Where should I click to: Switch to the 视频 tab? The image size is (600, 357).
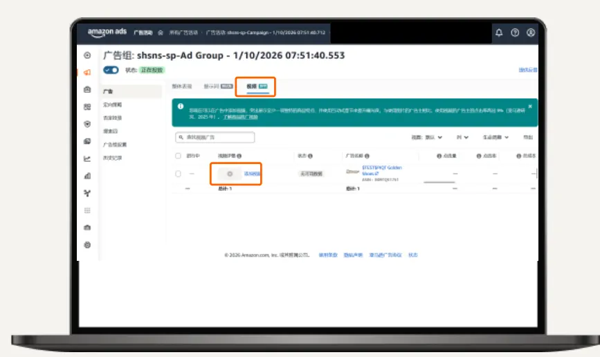pyautogui.click(x=257, y=86)
